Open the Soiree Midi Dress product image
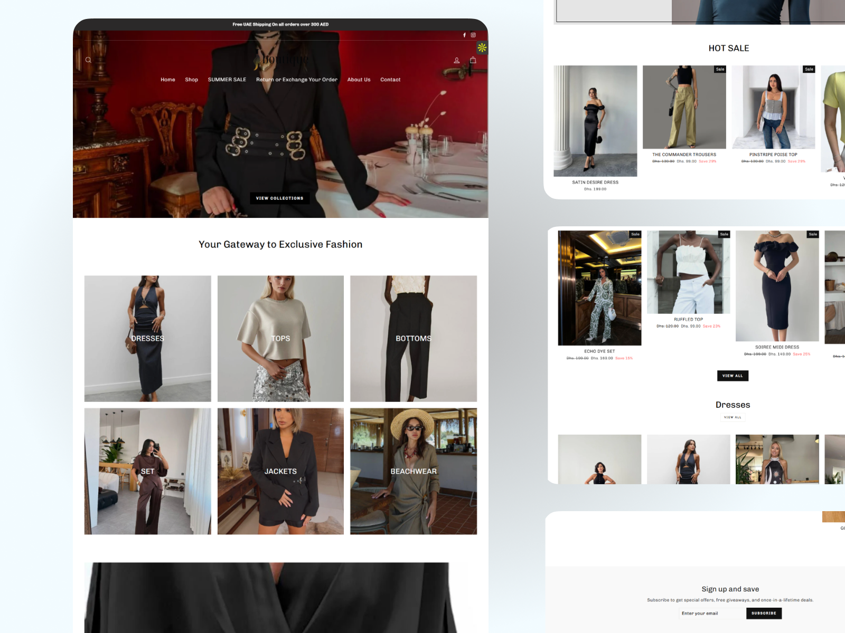Screen dimensions: 845x633 [777, 286]
